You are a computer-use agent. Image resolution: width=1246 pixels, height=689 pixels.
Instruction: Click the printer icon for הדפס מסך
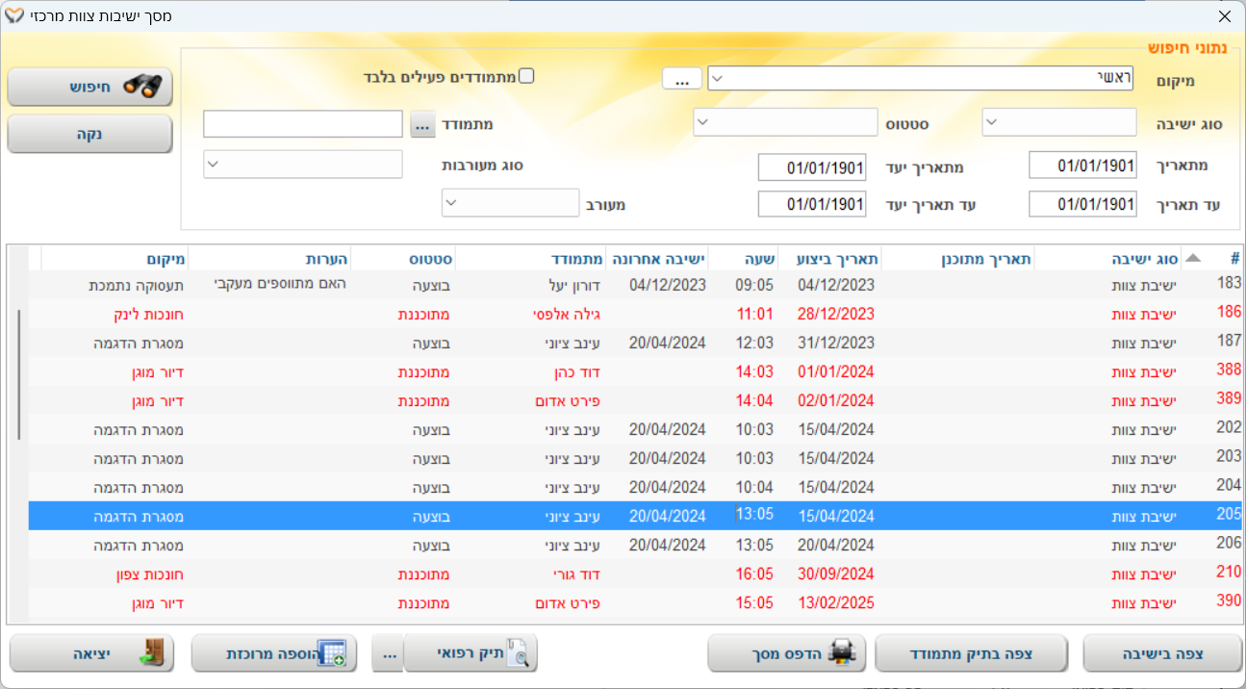843,653
